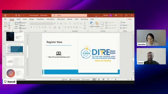Toggle Italic formatting

pyautogui.click(x=34, y=27)
